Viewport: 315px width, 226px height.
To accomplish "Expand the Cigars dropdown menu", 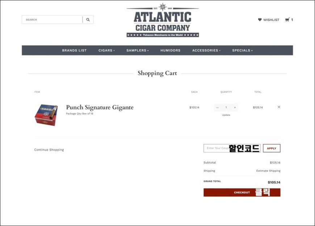I will pyautogui.click(x=106, y=50).
